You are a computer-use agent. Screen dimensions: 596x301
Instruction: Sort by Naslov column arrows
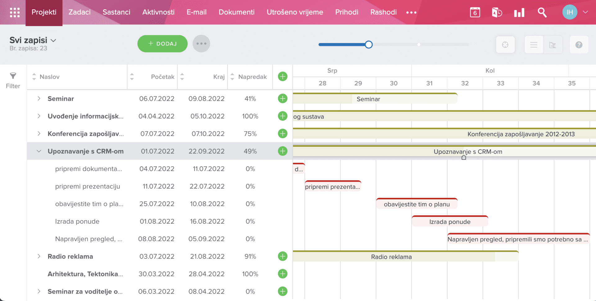click(34, 77)
